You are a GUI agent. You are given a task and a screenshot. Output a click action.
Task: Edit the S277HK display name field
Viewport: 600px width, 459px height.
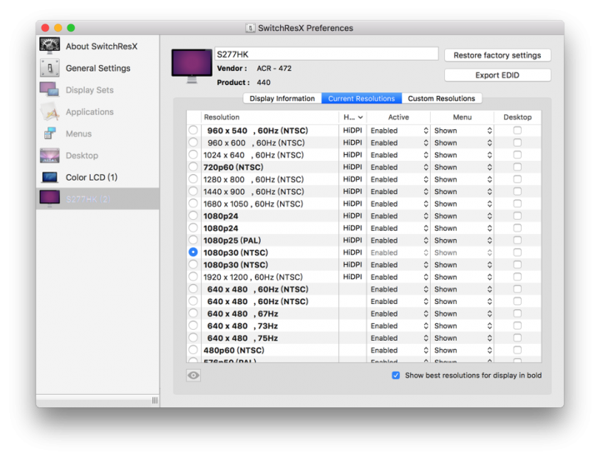coord(327,54)
